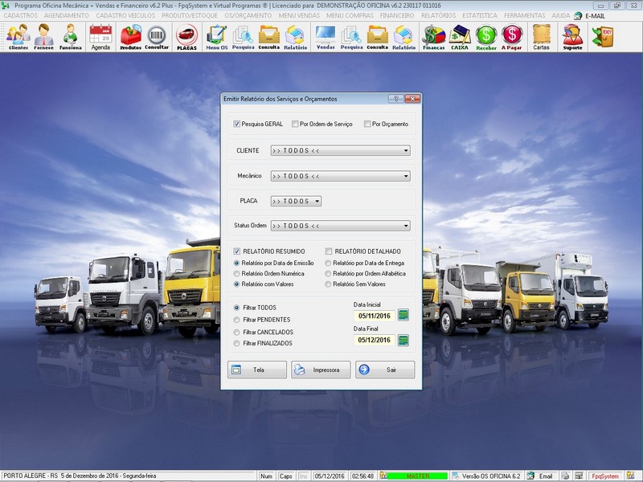Open the AGENDAMENTO menu

tap(67, 15)
